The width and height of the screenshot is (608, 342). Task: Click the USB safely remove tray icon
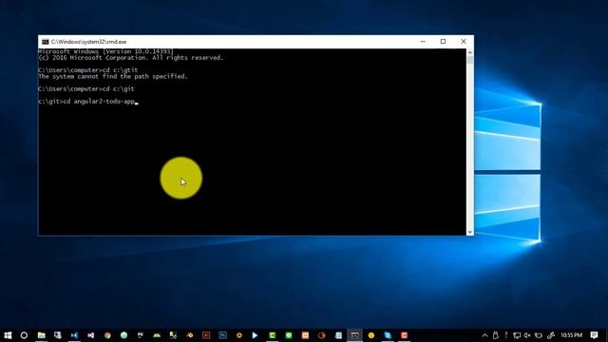(x=496, y=335)
